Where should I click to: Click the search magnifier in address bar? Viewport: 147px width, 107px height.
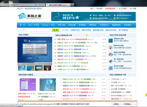click(36, 5)
